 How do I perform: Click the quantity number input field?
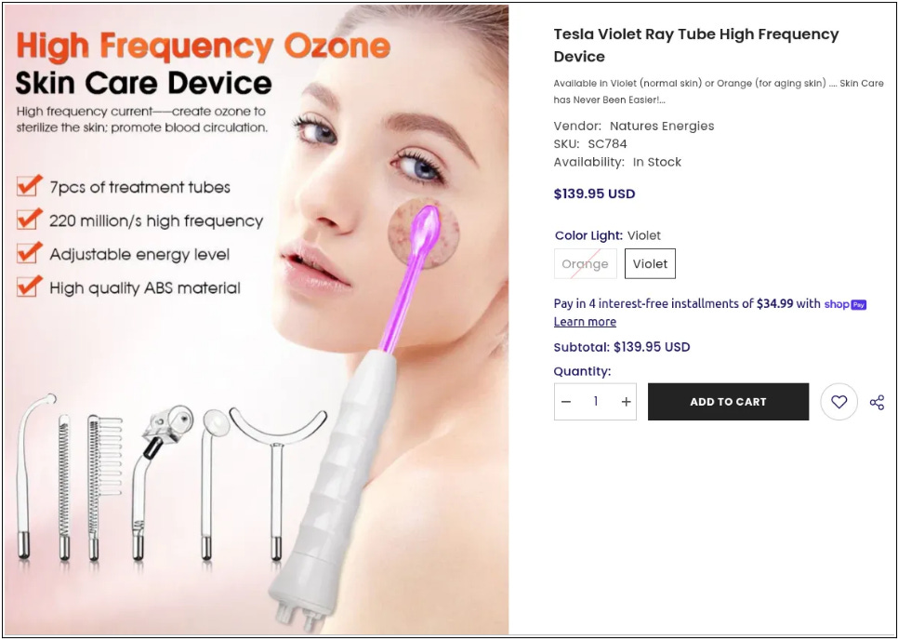click(x=596, y=402)
